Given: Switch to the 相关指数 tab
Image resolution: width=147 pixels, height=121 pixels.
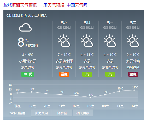Looking at the screenshot, I should click(83, 113).
